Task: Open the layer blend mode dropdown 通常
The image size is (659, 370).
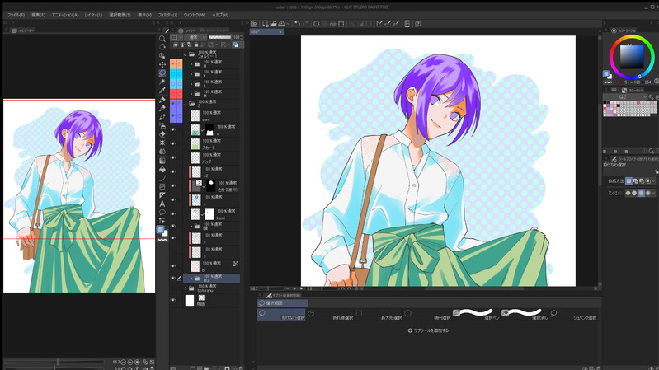Action: click(194, 37)
